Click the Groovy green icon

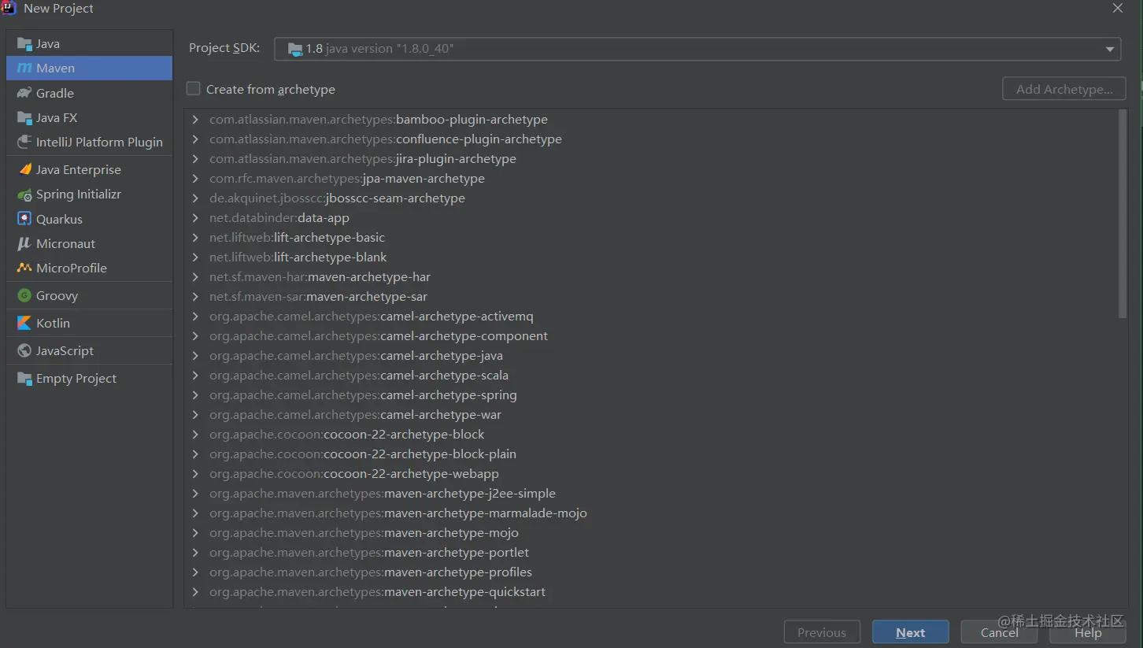[24, 295]
